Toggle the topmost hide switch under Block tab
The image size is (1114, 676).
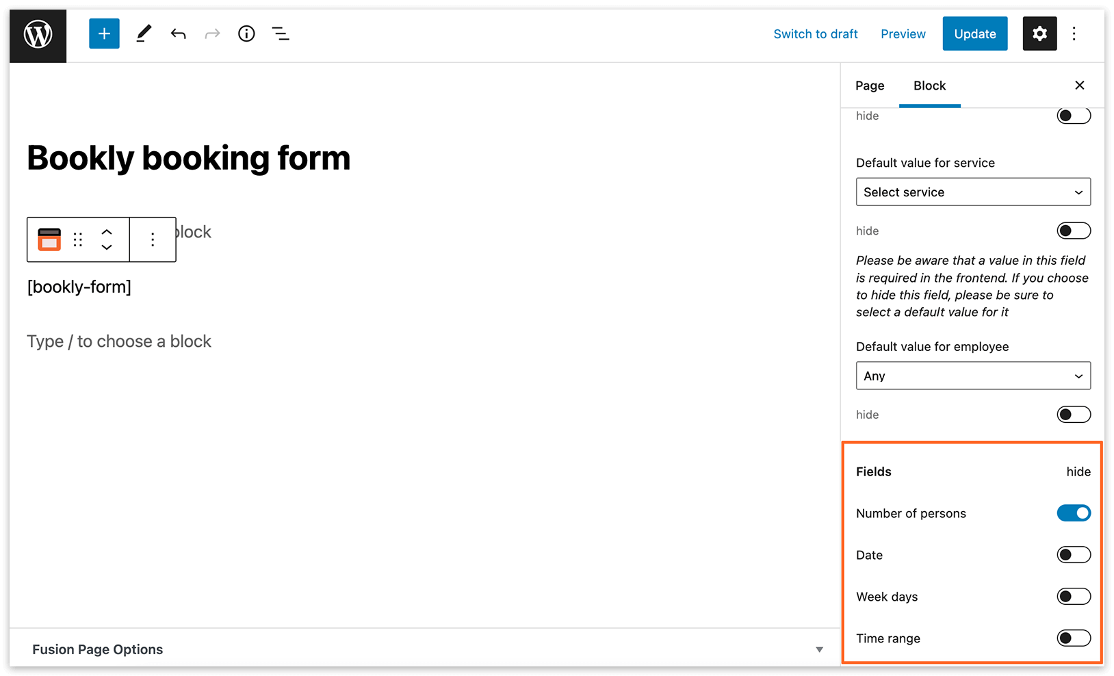(1074, 116)
